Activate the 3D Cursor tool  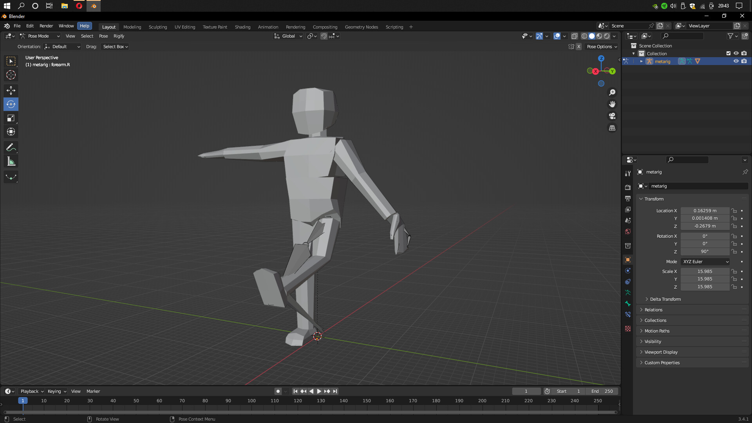tap(11, 75)
